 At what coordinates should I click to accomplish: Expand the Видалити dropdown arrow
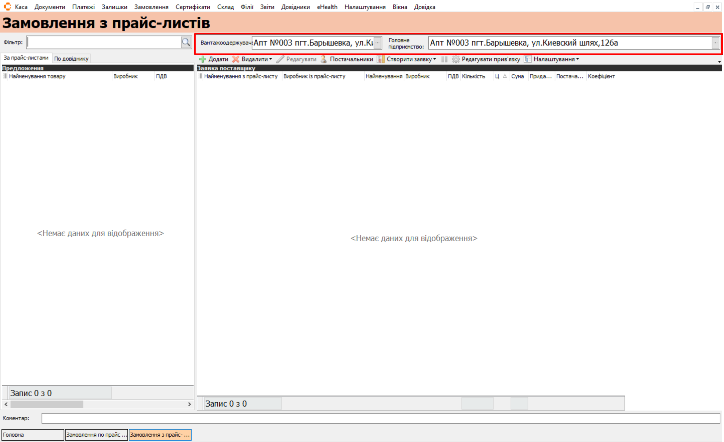[x=271, y=59]
